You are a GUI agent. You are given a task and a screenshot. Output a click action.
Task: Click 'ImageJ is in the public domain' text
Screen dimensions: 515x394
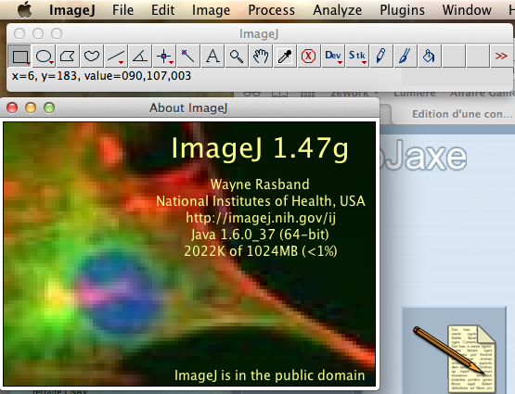pos(270,375)
